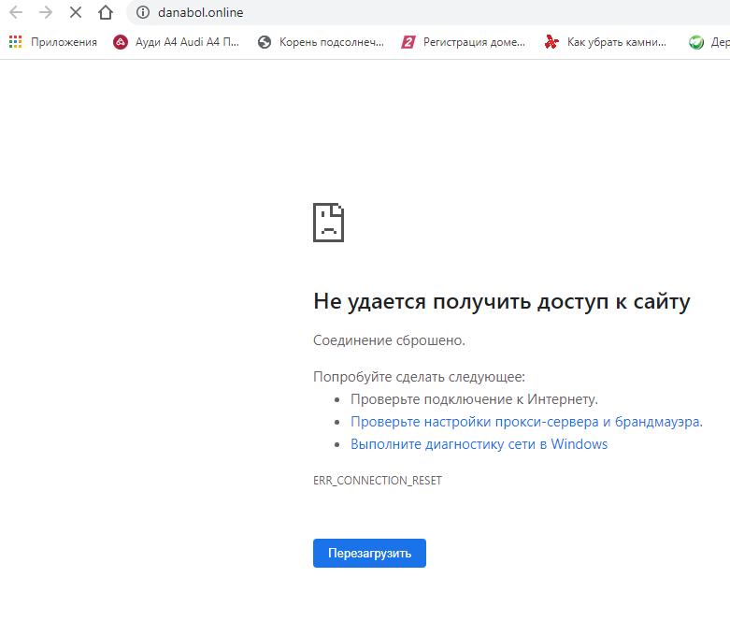Run the Выполните диагностику сети в Windows link
This screenshot has height=621, width=730.
pyautogui.click(x=479, y=444)
